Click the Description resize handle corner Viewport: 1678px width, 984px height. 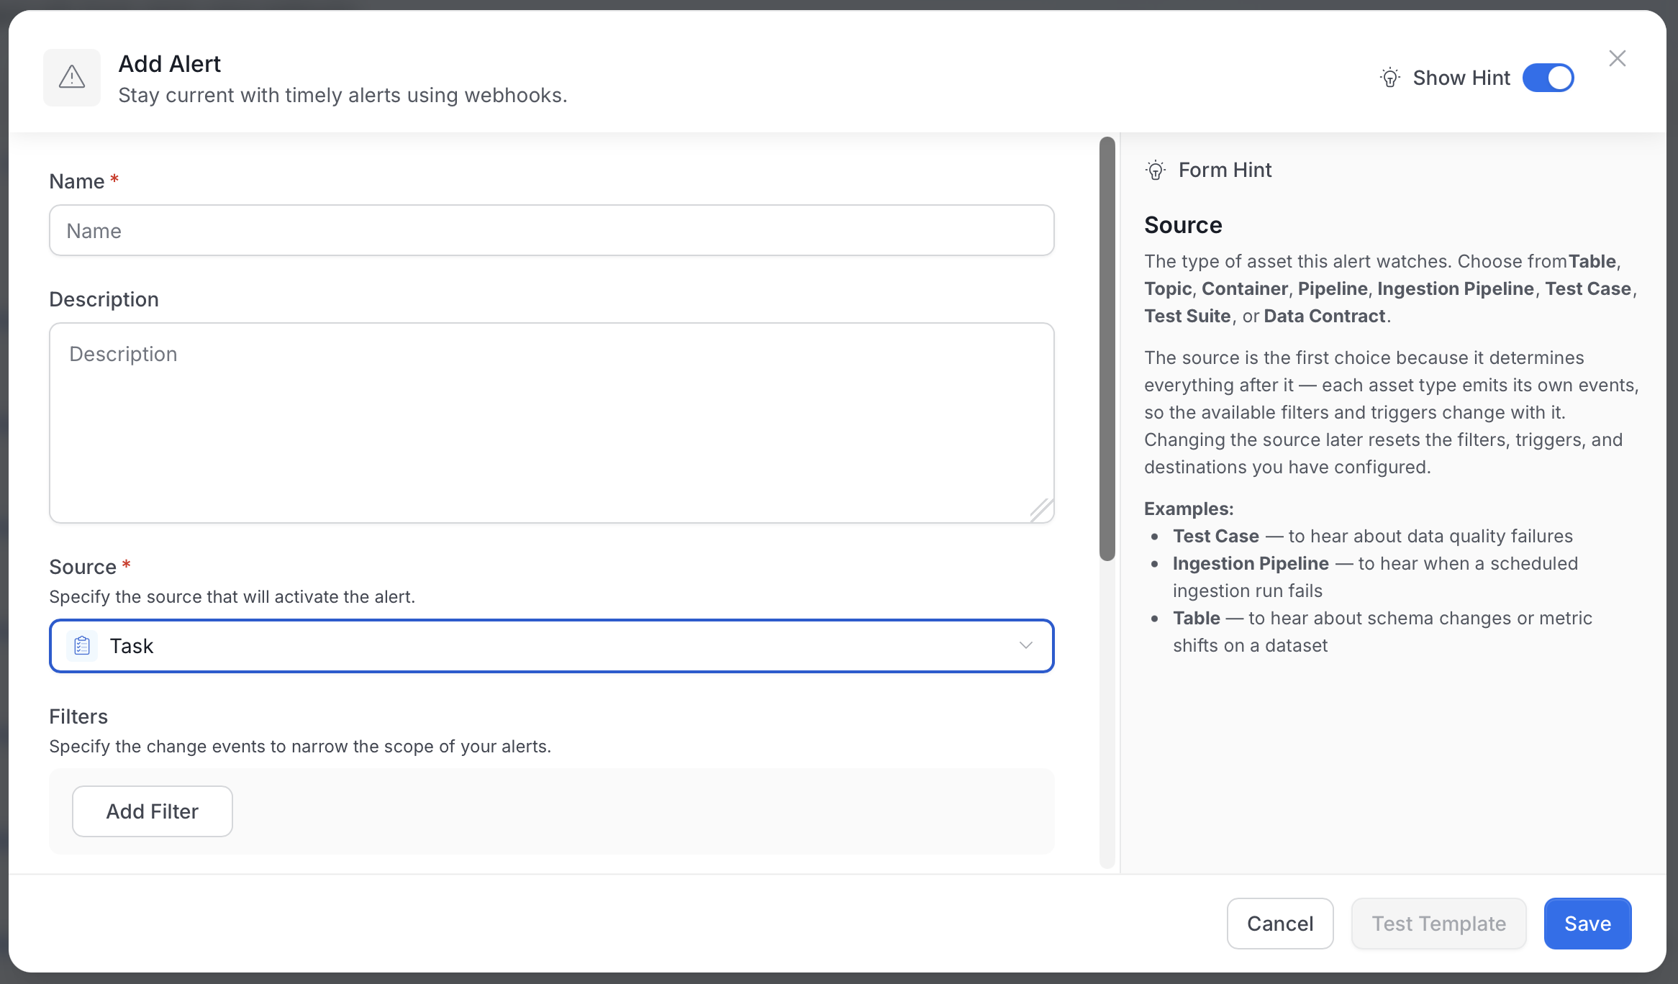[x=1041, y=510]
